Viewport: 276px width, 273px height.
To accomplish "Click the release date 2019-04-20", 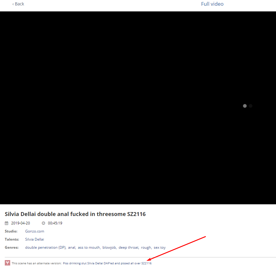I will tap(20, 223).
